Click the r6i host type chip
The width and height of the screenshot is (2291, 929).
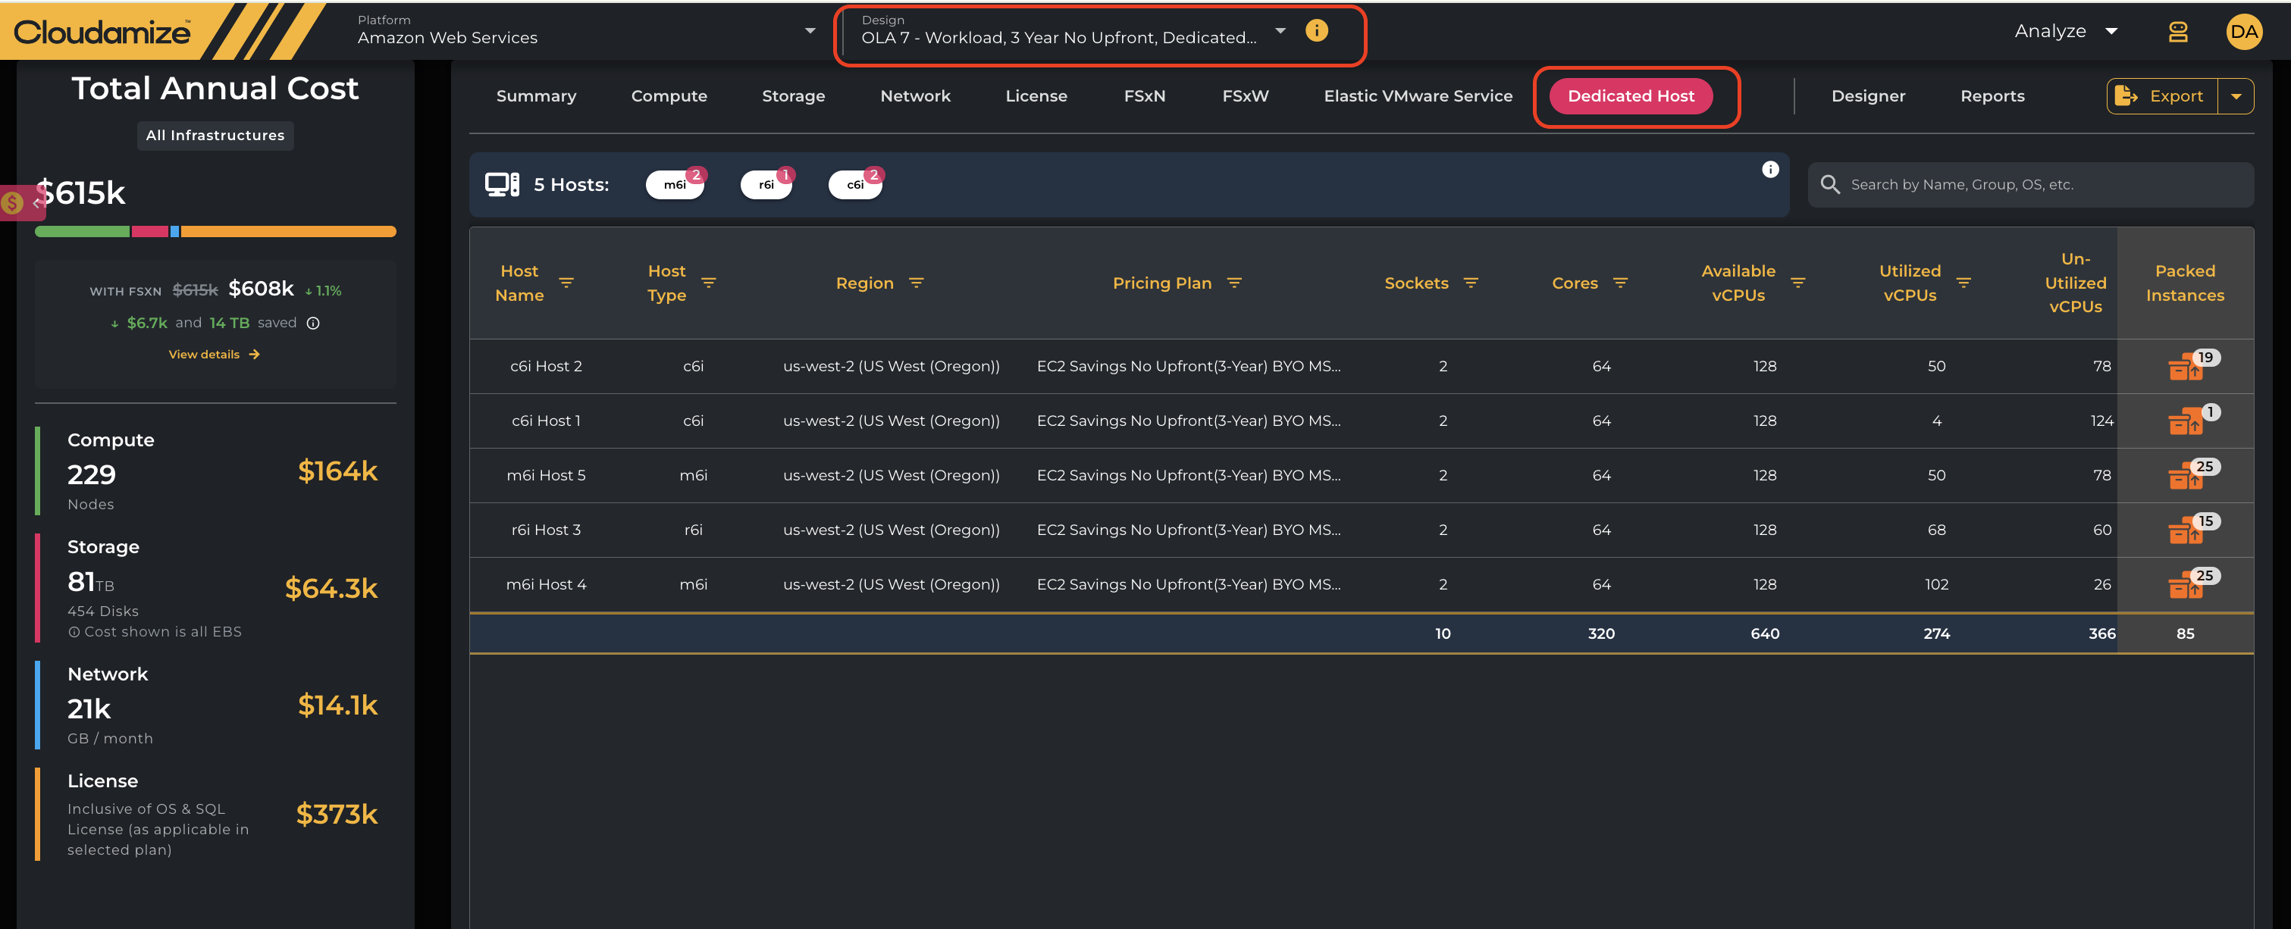(x=766, y=184)
